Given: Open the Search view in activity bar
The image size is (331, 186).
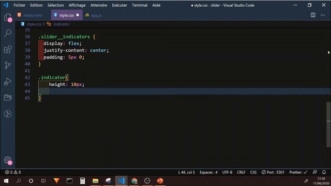Looking at the screenshot, I should 8,33.
